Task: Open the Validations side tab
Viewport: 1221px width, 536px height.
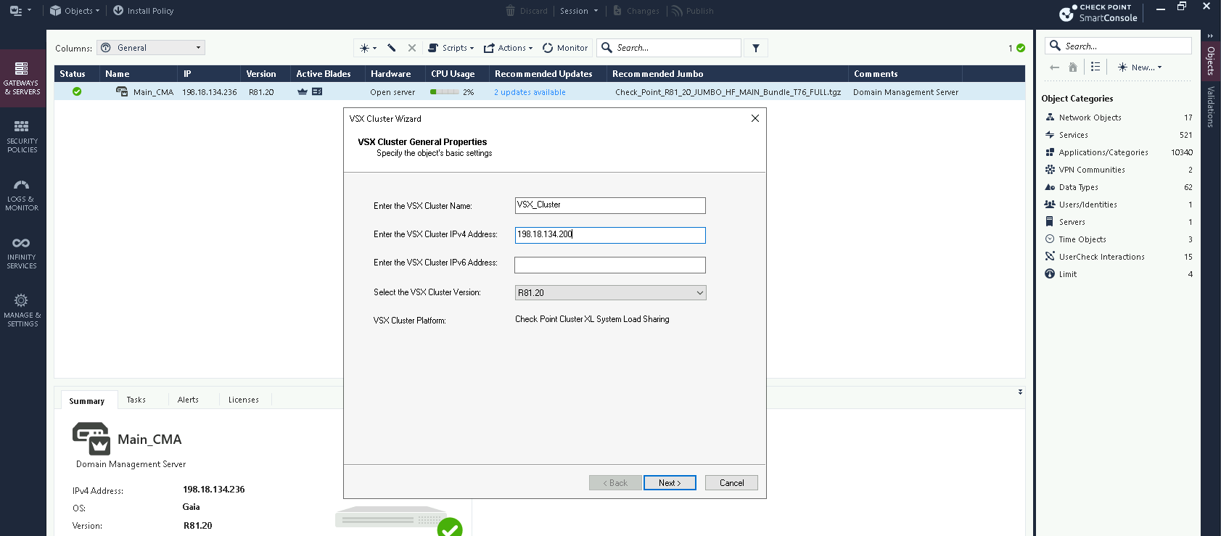Action: tap(1210, 107)
